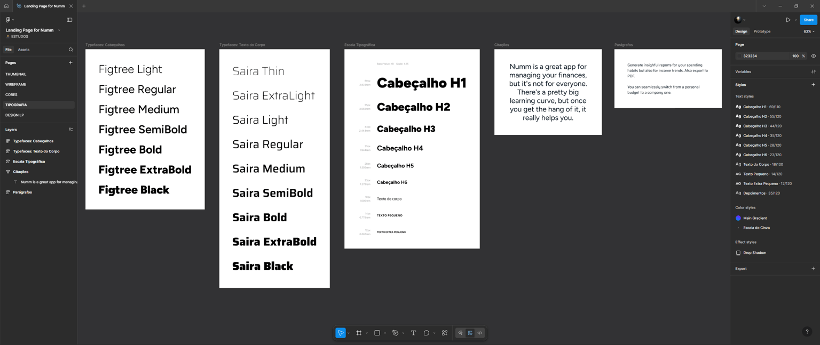Open shape tools dropdown arrow

[385, 333]
